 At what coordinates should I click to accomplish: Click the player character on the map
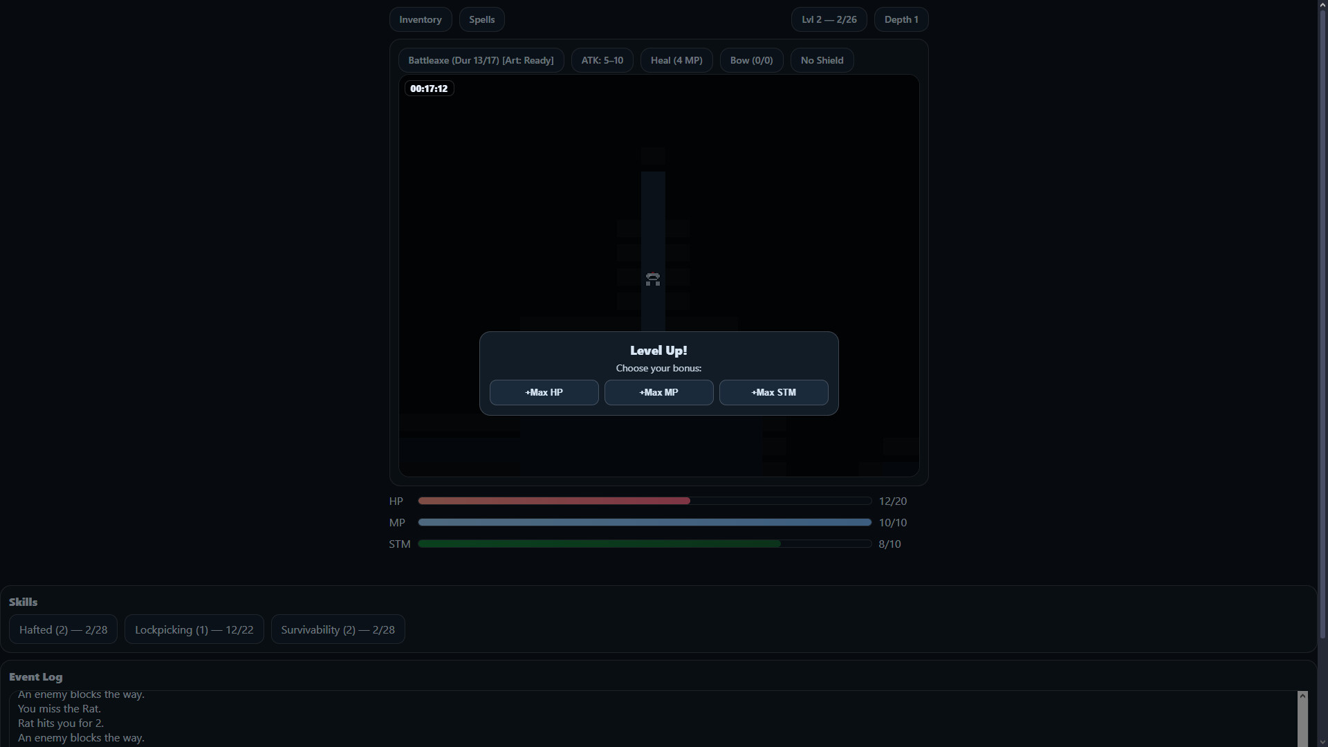pyautogui.click(x=652, y=279)
